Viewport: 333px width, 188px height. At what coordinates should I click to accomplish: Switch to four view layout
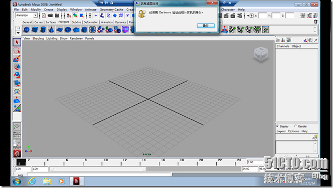point(17,134)
